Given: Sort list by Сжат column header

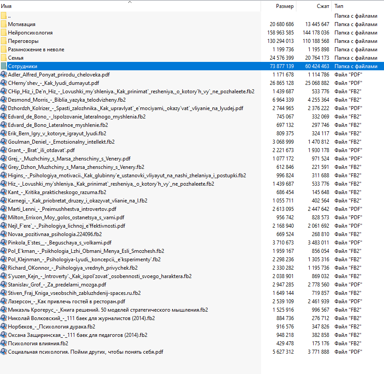Looking at the screenshot, I should pyautogui.click(x=323, y=7).
